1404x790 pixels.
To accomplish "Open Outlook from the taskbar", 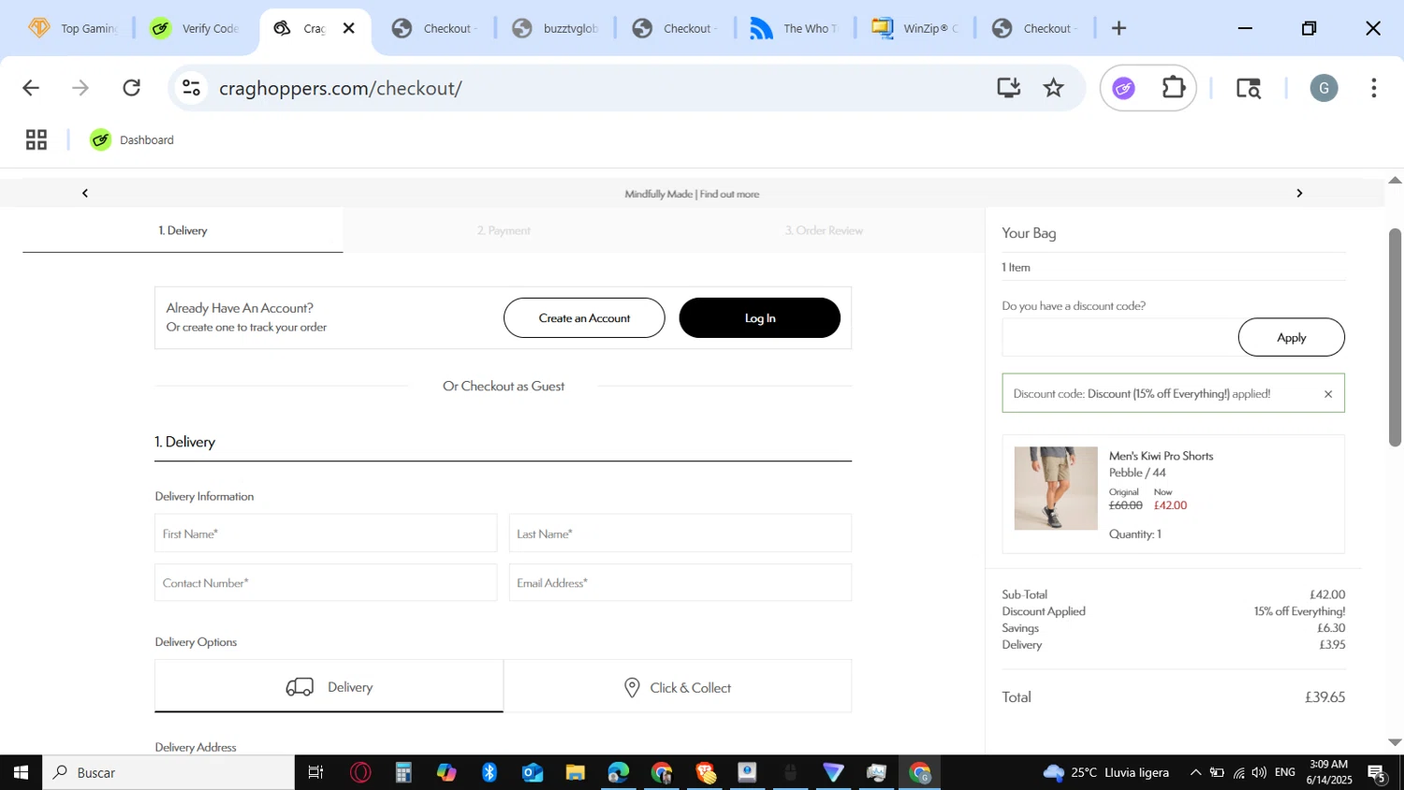I will [533, 772].
